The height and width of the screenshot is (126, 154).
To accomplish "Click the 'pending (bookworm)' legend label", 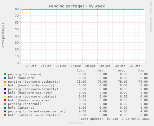I will pyautogui.click(x=25, y=74).
